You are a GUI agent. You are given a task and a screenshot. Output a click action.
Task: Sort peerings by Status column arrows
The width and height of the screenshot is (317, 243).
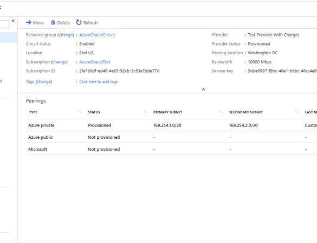(145, 112)
